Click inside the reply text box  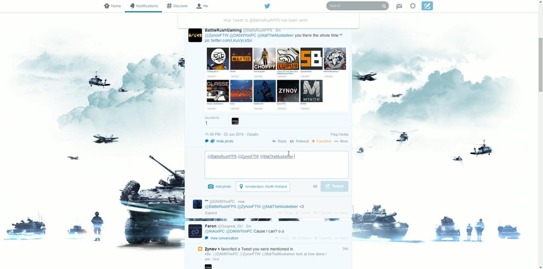coord(276,165)
